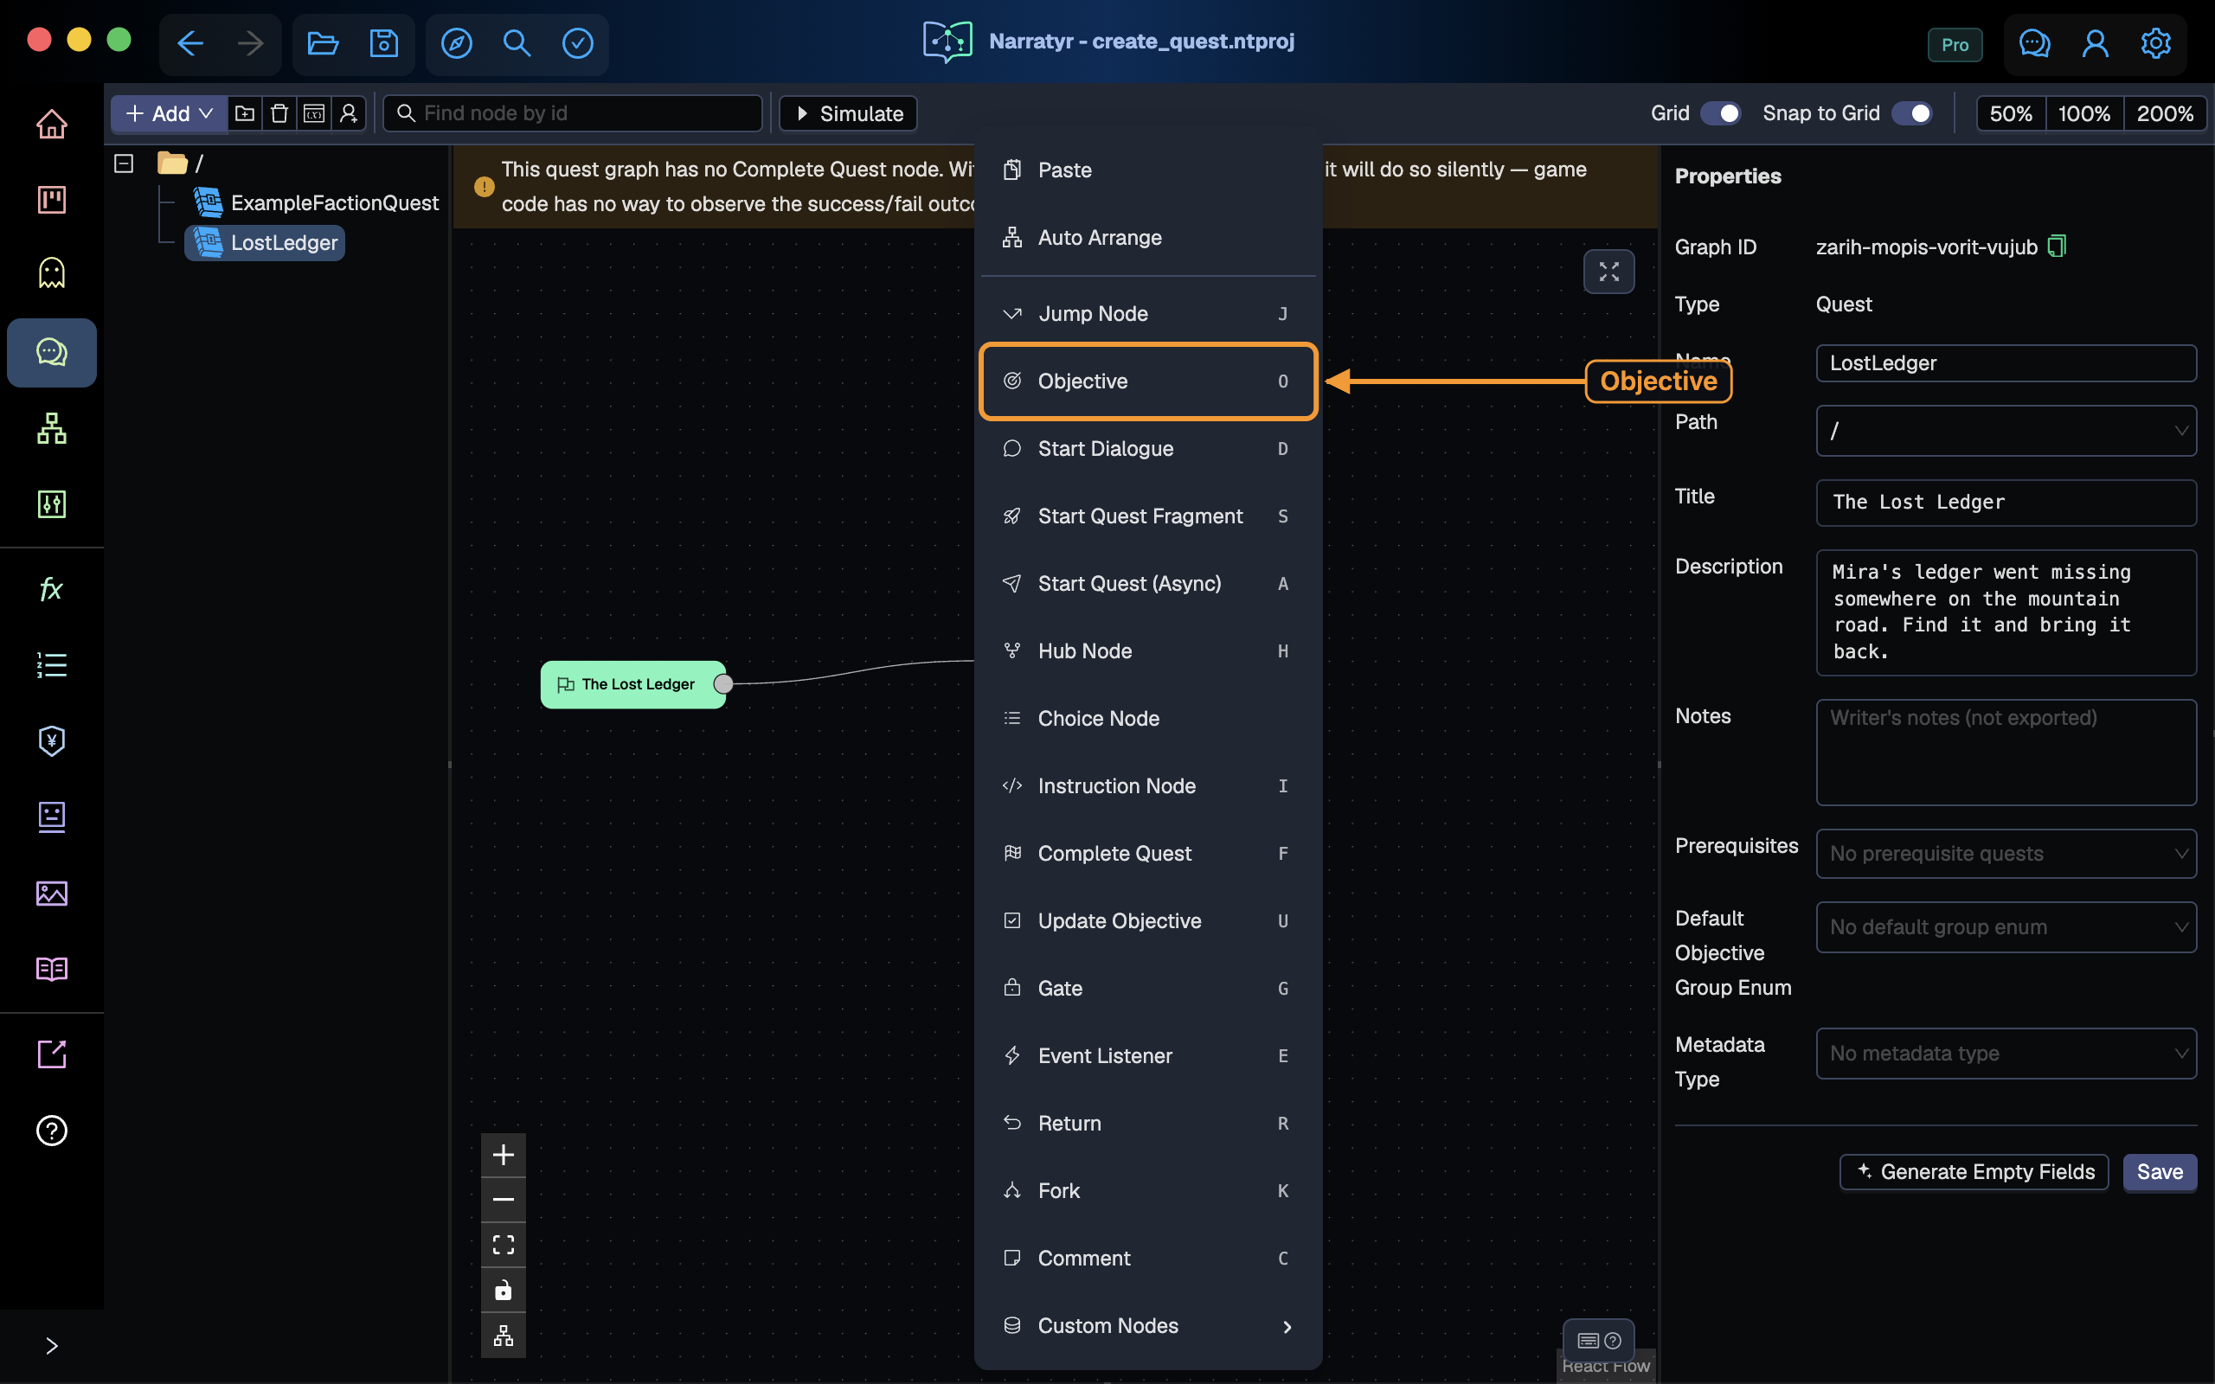Screen dimensions: 2215x1384
Task: Open the save project icon
Action: (x=383, y=43)
